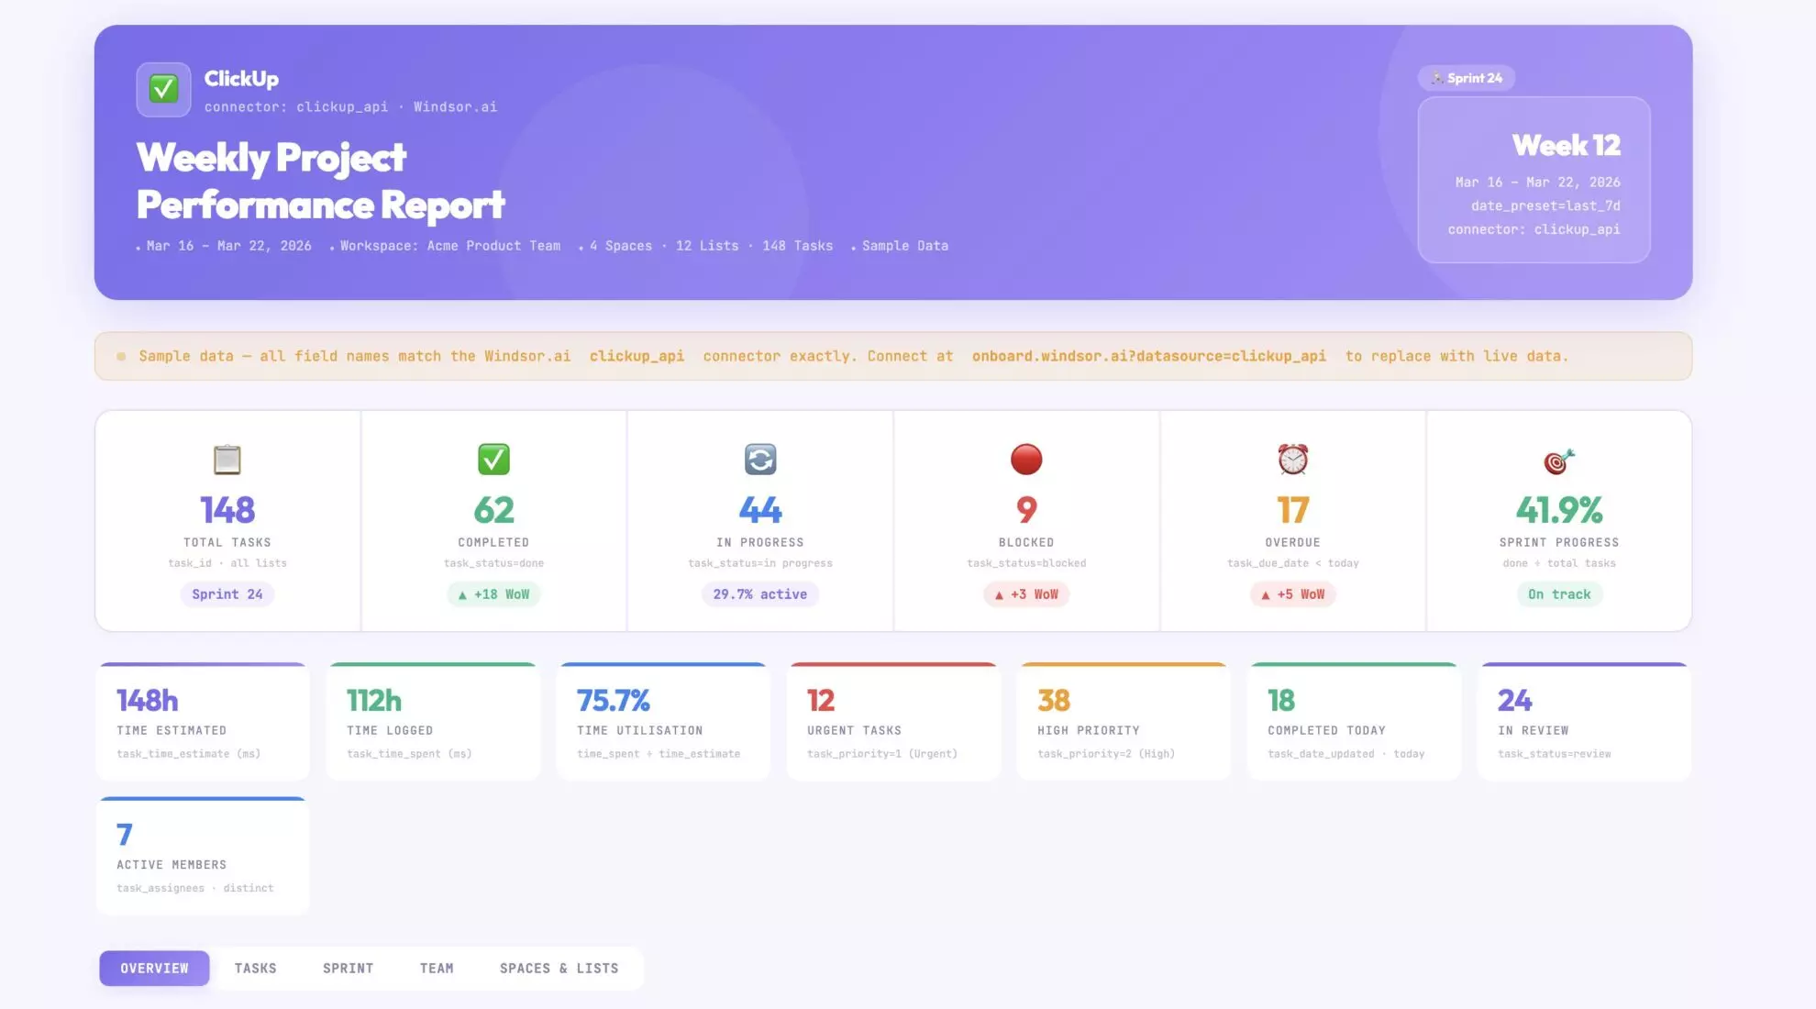This screenshot has height=1009, width=1816.
Task: Click the green checkmark icon above Completed
Action: [493, 460]
